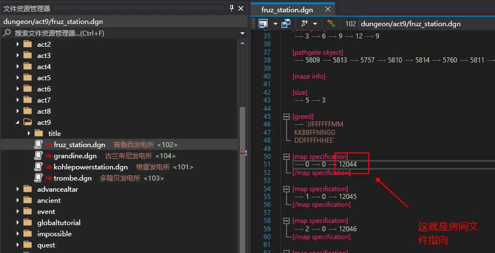Select the act5 folder icon
Screen dimensions: 495x253
tap(28, 77)
